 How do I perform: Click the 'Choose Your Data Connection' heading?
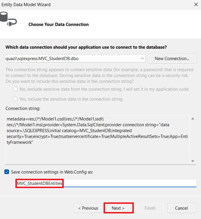point(58,24)
